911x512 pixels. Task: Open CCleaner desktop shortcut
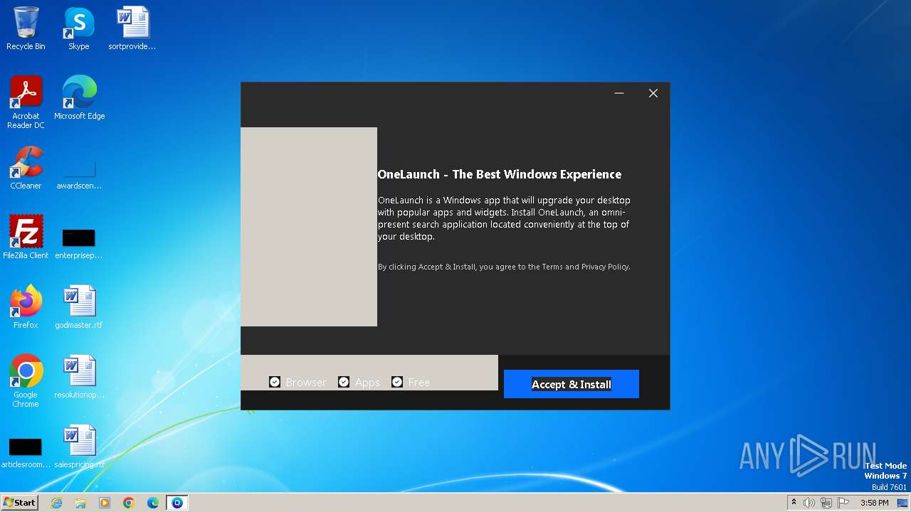[26, 168]
